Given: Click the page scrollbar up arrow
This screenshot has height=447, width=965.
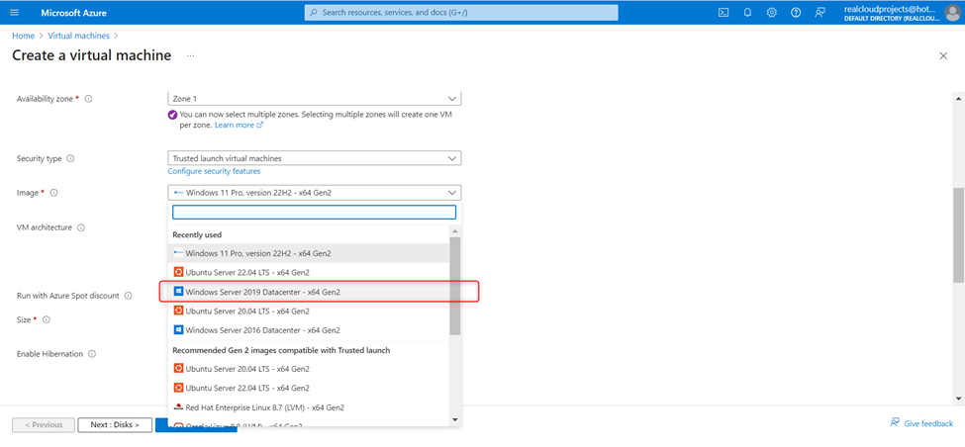Looking at the screenshot, I should tap(959, 98).
